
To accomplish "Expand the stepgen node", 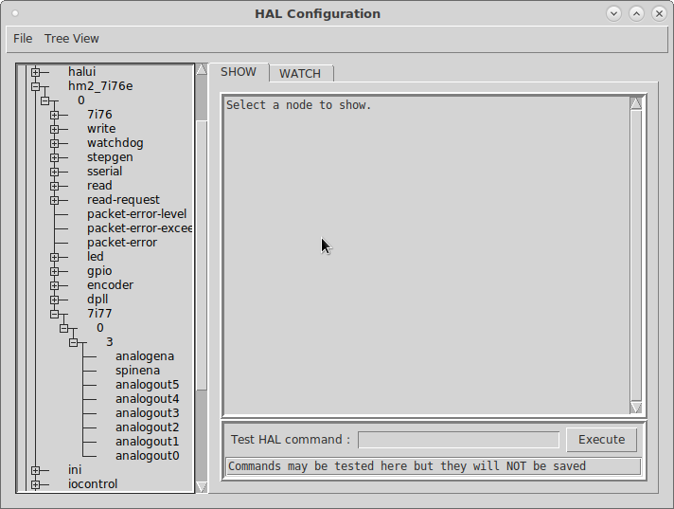I will (x=54, y=157).
